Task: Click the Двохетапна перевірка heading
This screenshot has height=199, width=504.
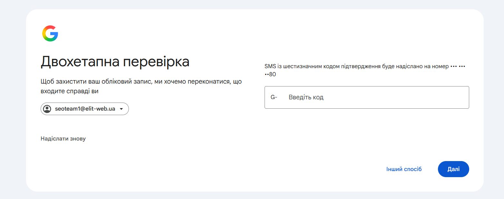Action: (115, 62)
